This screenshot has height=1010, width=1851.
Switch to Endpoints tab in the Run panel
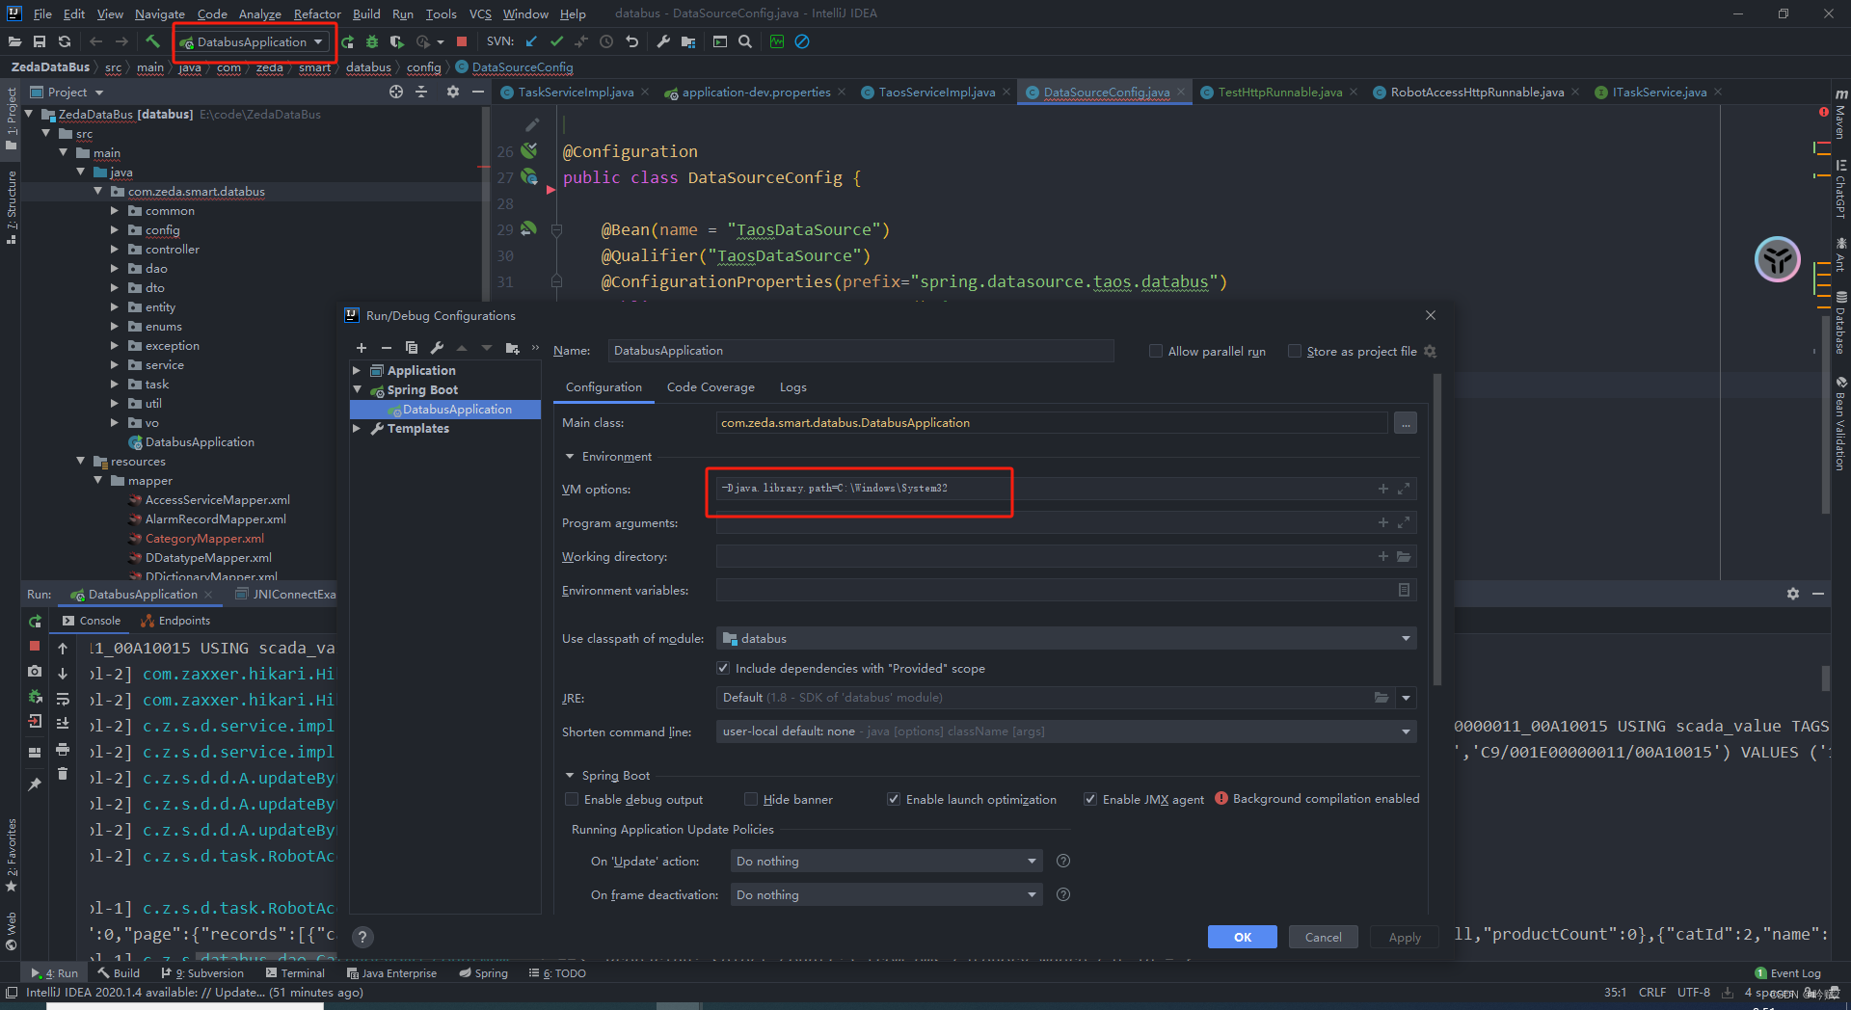(x=175, y=621)
